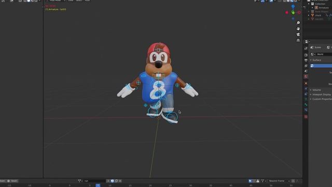Viewport: 332px width, 187px height.
Task: Click the viewport zoom magnifier icon
Action: click(298, 23)
